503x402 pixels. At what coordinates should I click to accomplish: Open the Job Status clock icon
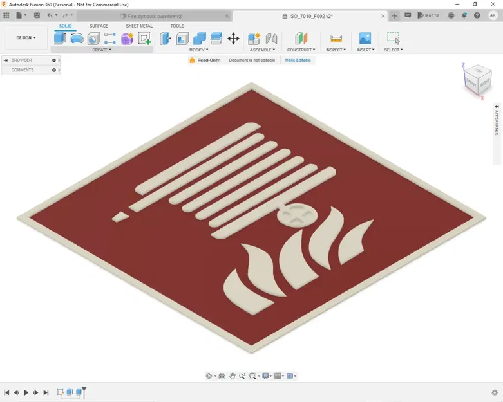451,15
